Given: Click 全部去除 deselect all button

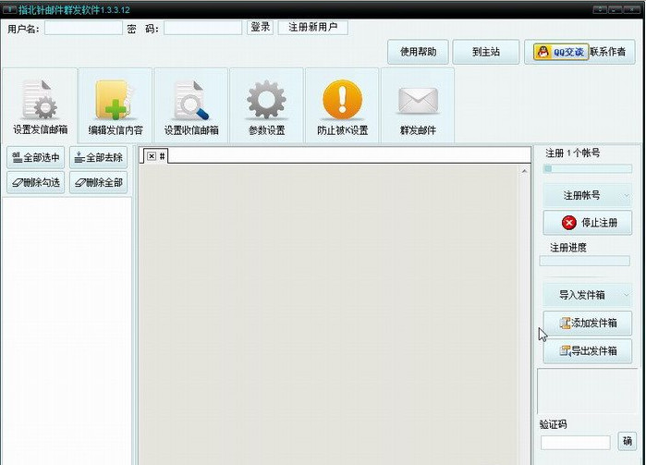Looking at the screenshot, I should [99, 157].
